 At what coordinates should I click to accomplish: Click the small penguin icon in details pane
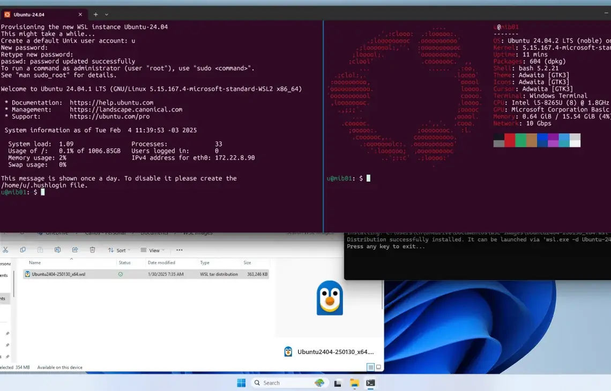(x=288, y=352)
